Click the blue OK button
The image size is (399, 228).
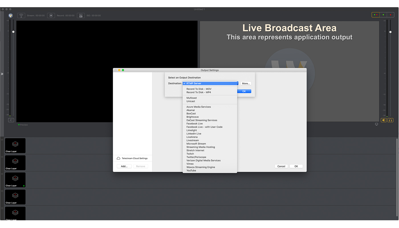click(x=244, y=91)
